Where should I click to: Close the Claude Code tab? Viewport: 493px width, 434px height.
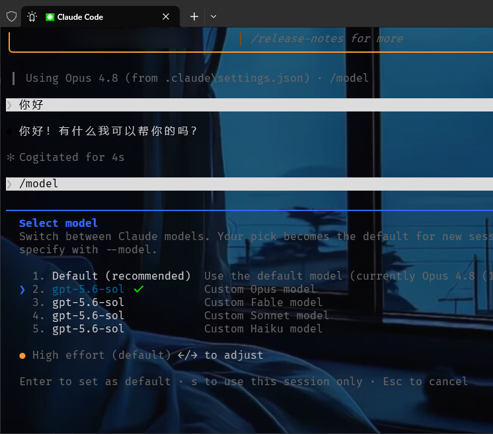tap(166, 16)
